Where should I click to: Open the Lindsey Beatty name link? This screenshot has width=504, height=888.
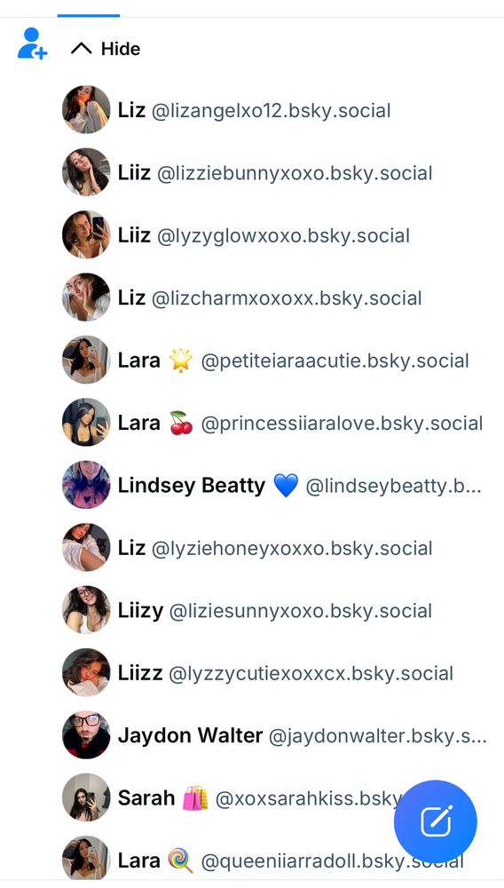click(x=191, y=486)
